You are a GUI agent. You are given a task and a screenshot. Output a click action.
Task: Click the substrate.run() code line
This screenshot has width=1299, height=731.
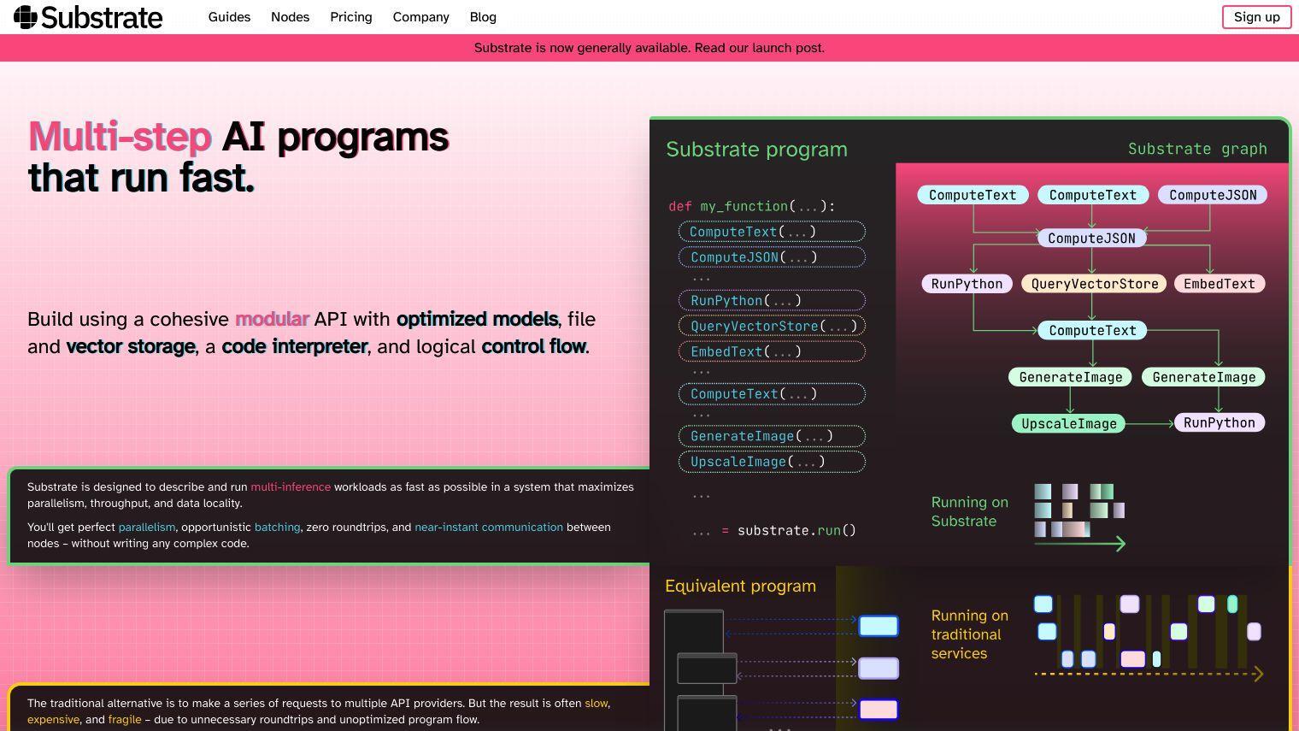pos(773,530)
